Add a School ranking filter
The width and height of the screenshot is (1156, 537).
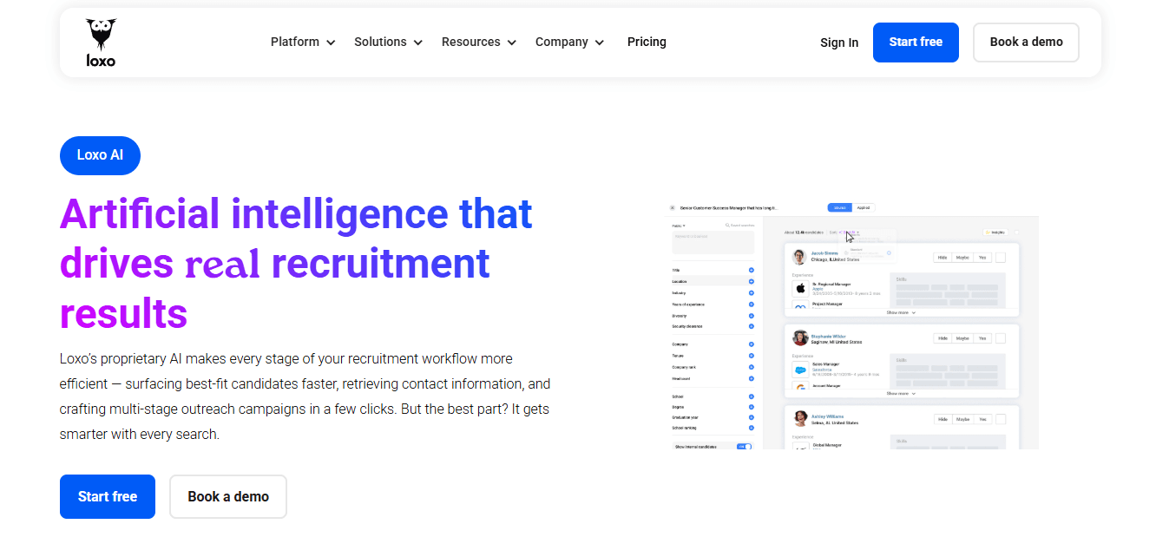pyautogui.click(x=752, y=428)
